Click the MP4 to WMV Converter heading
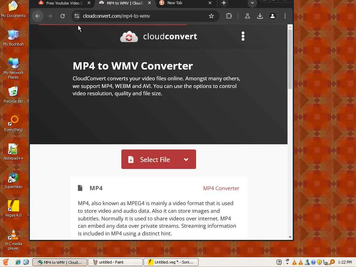Viewport: 356px width, 267px height. (132, 66)
